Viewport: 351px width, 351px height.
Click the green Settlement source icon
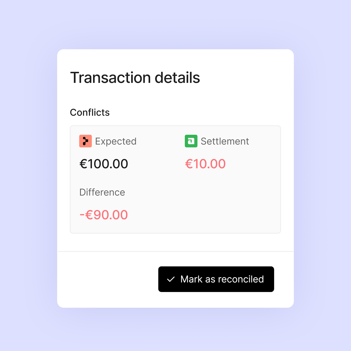[x=191, y=141]
